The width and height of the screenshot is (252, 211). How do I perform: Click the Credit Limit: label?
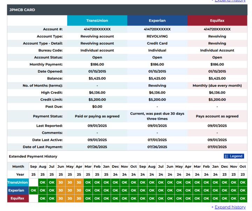pyautogui.click(x=51, y=100)
